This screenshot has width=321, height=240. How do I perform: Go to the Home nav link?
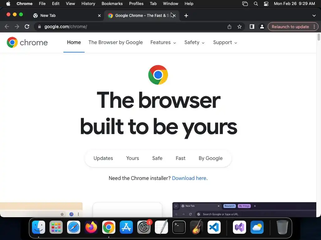(74, 42)
